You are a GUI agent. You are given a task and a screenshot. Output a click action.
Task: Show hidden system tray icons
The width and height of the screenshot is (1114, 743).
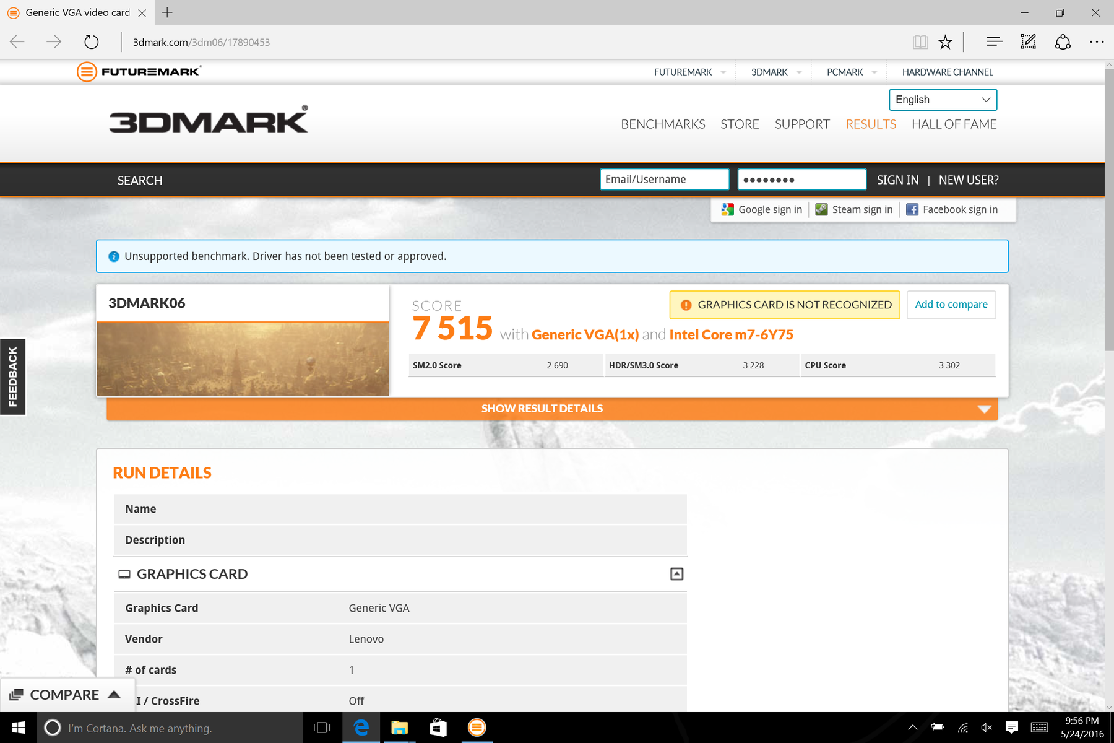pos(912,728)
